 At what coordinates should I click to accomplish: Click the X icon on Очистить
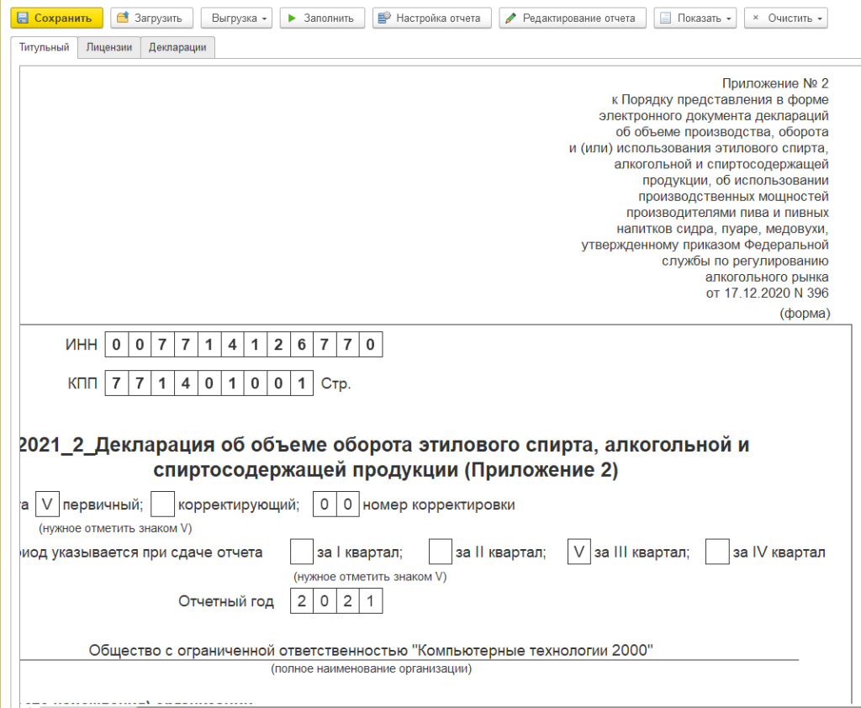click(x=755, y=18)
